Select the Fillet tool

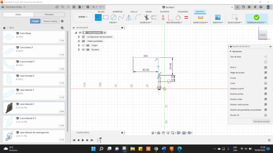[138, 18]
